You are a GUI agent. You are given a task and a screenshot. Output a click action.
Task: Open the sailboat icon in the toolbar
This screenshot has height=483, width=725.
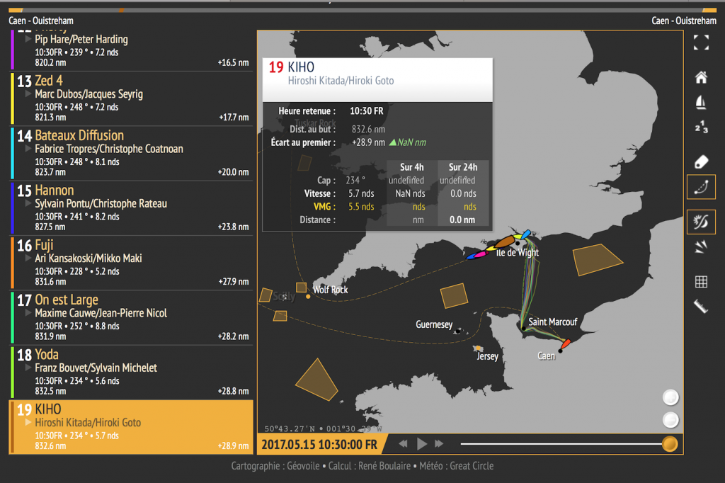pos(701,102)
